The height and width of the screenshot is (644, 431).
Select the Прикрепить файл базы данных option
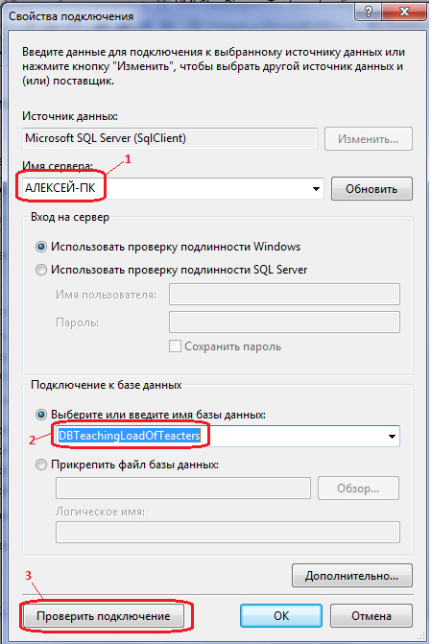coord(41,465)
